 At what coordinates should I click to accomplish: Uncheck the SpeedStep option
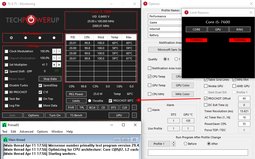[x=41, y=85]
